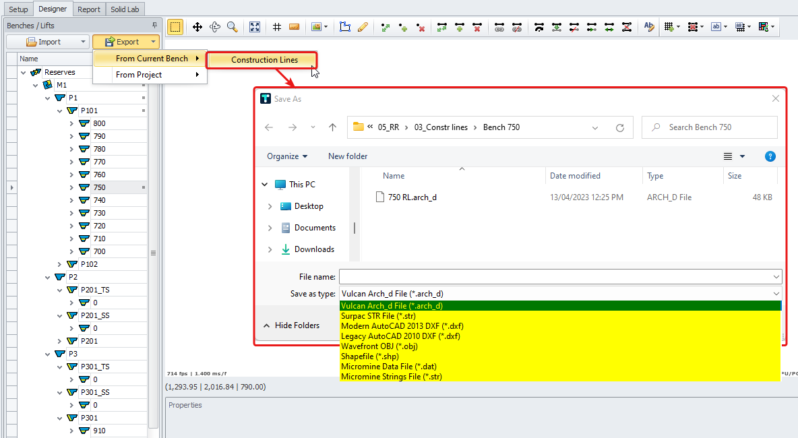Collapse the P101 tree node
The width and height of the screenshot is (798, 438).
(60, 111)
